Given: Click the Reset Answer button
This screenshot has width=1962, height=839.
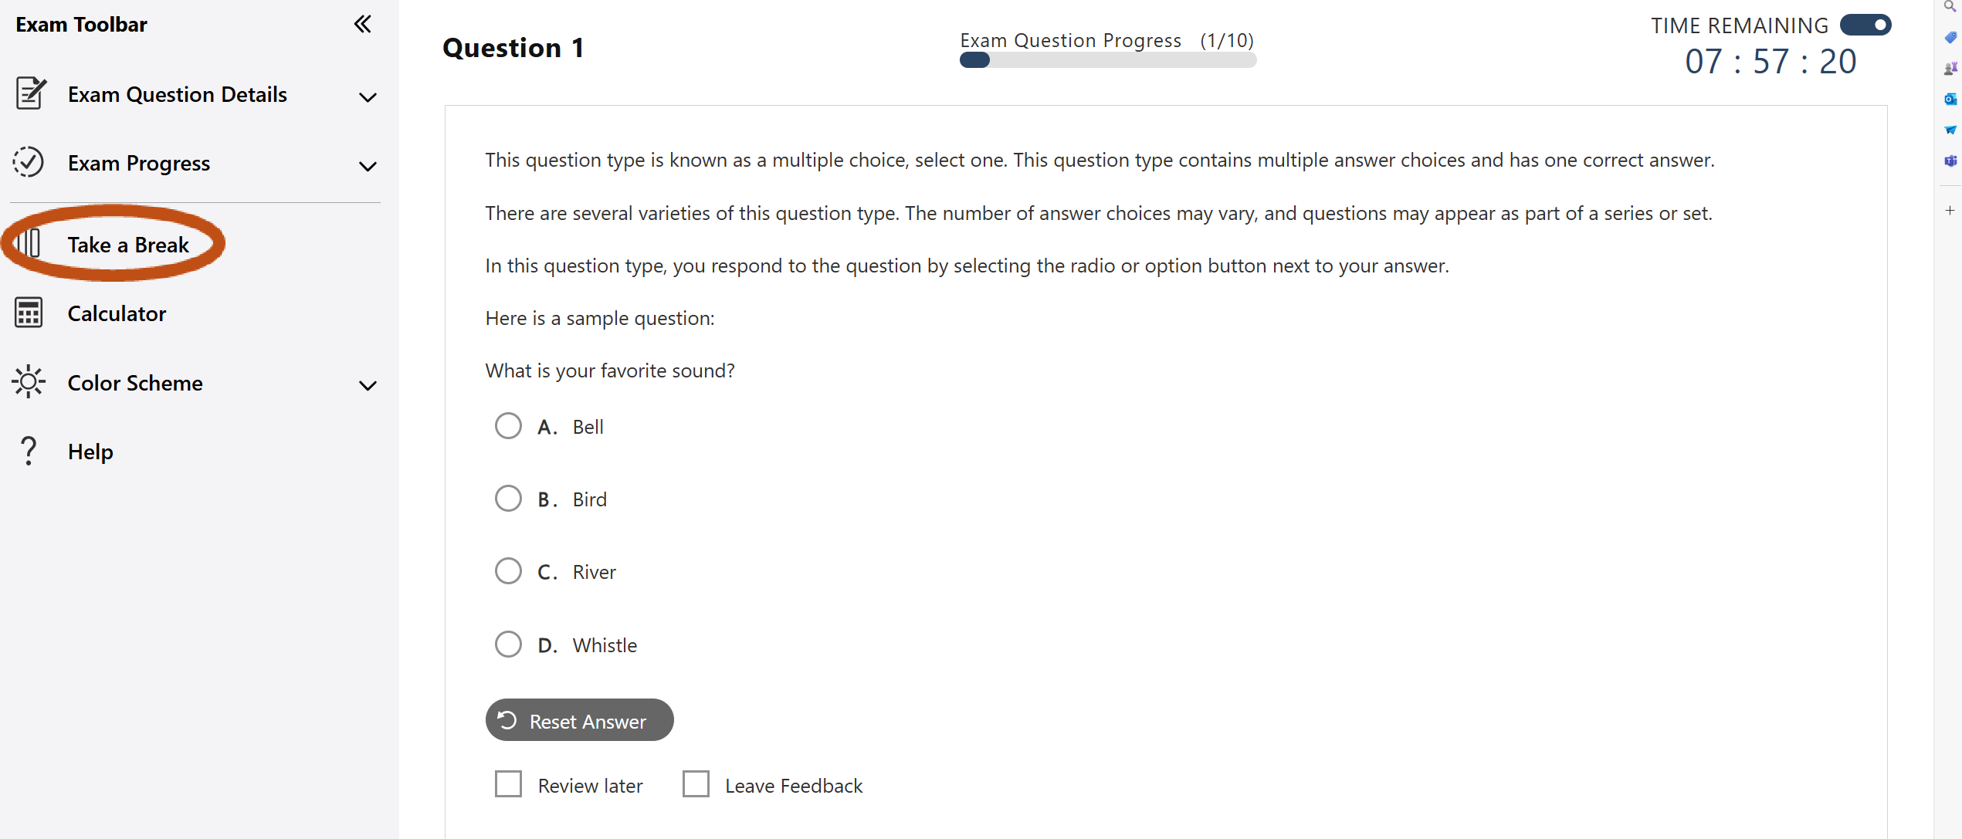Looking at the screenshot, I should 578,720.
